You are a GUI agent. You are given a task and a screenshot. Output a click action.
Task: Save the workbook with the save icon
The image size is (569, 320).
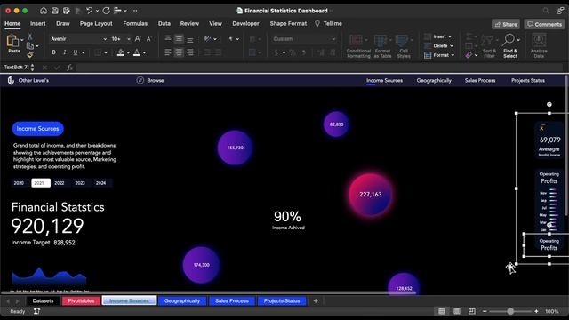[55, 11]
